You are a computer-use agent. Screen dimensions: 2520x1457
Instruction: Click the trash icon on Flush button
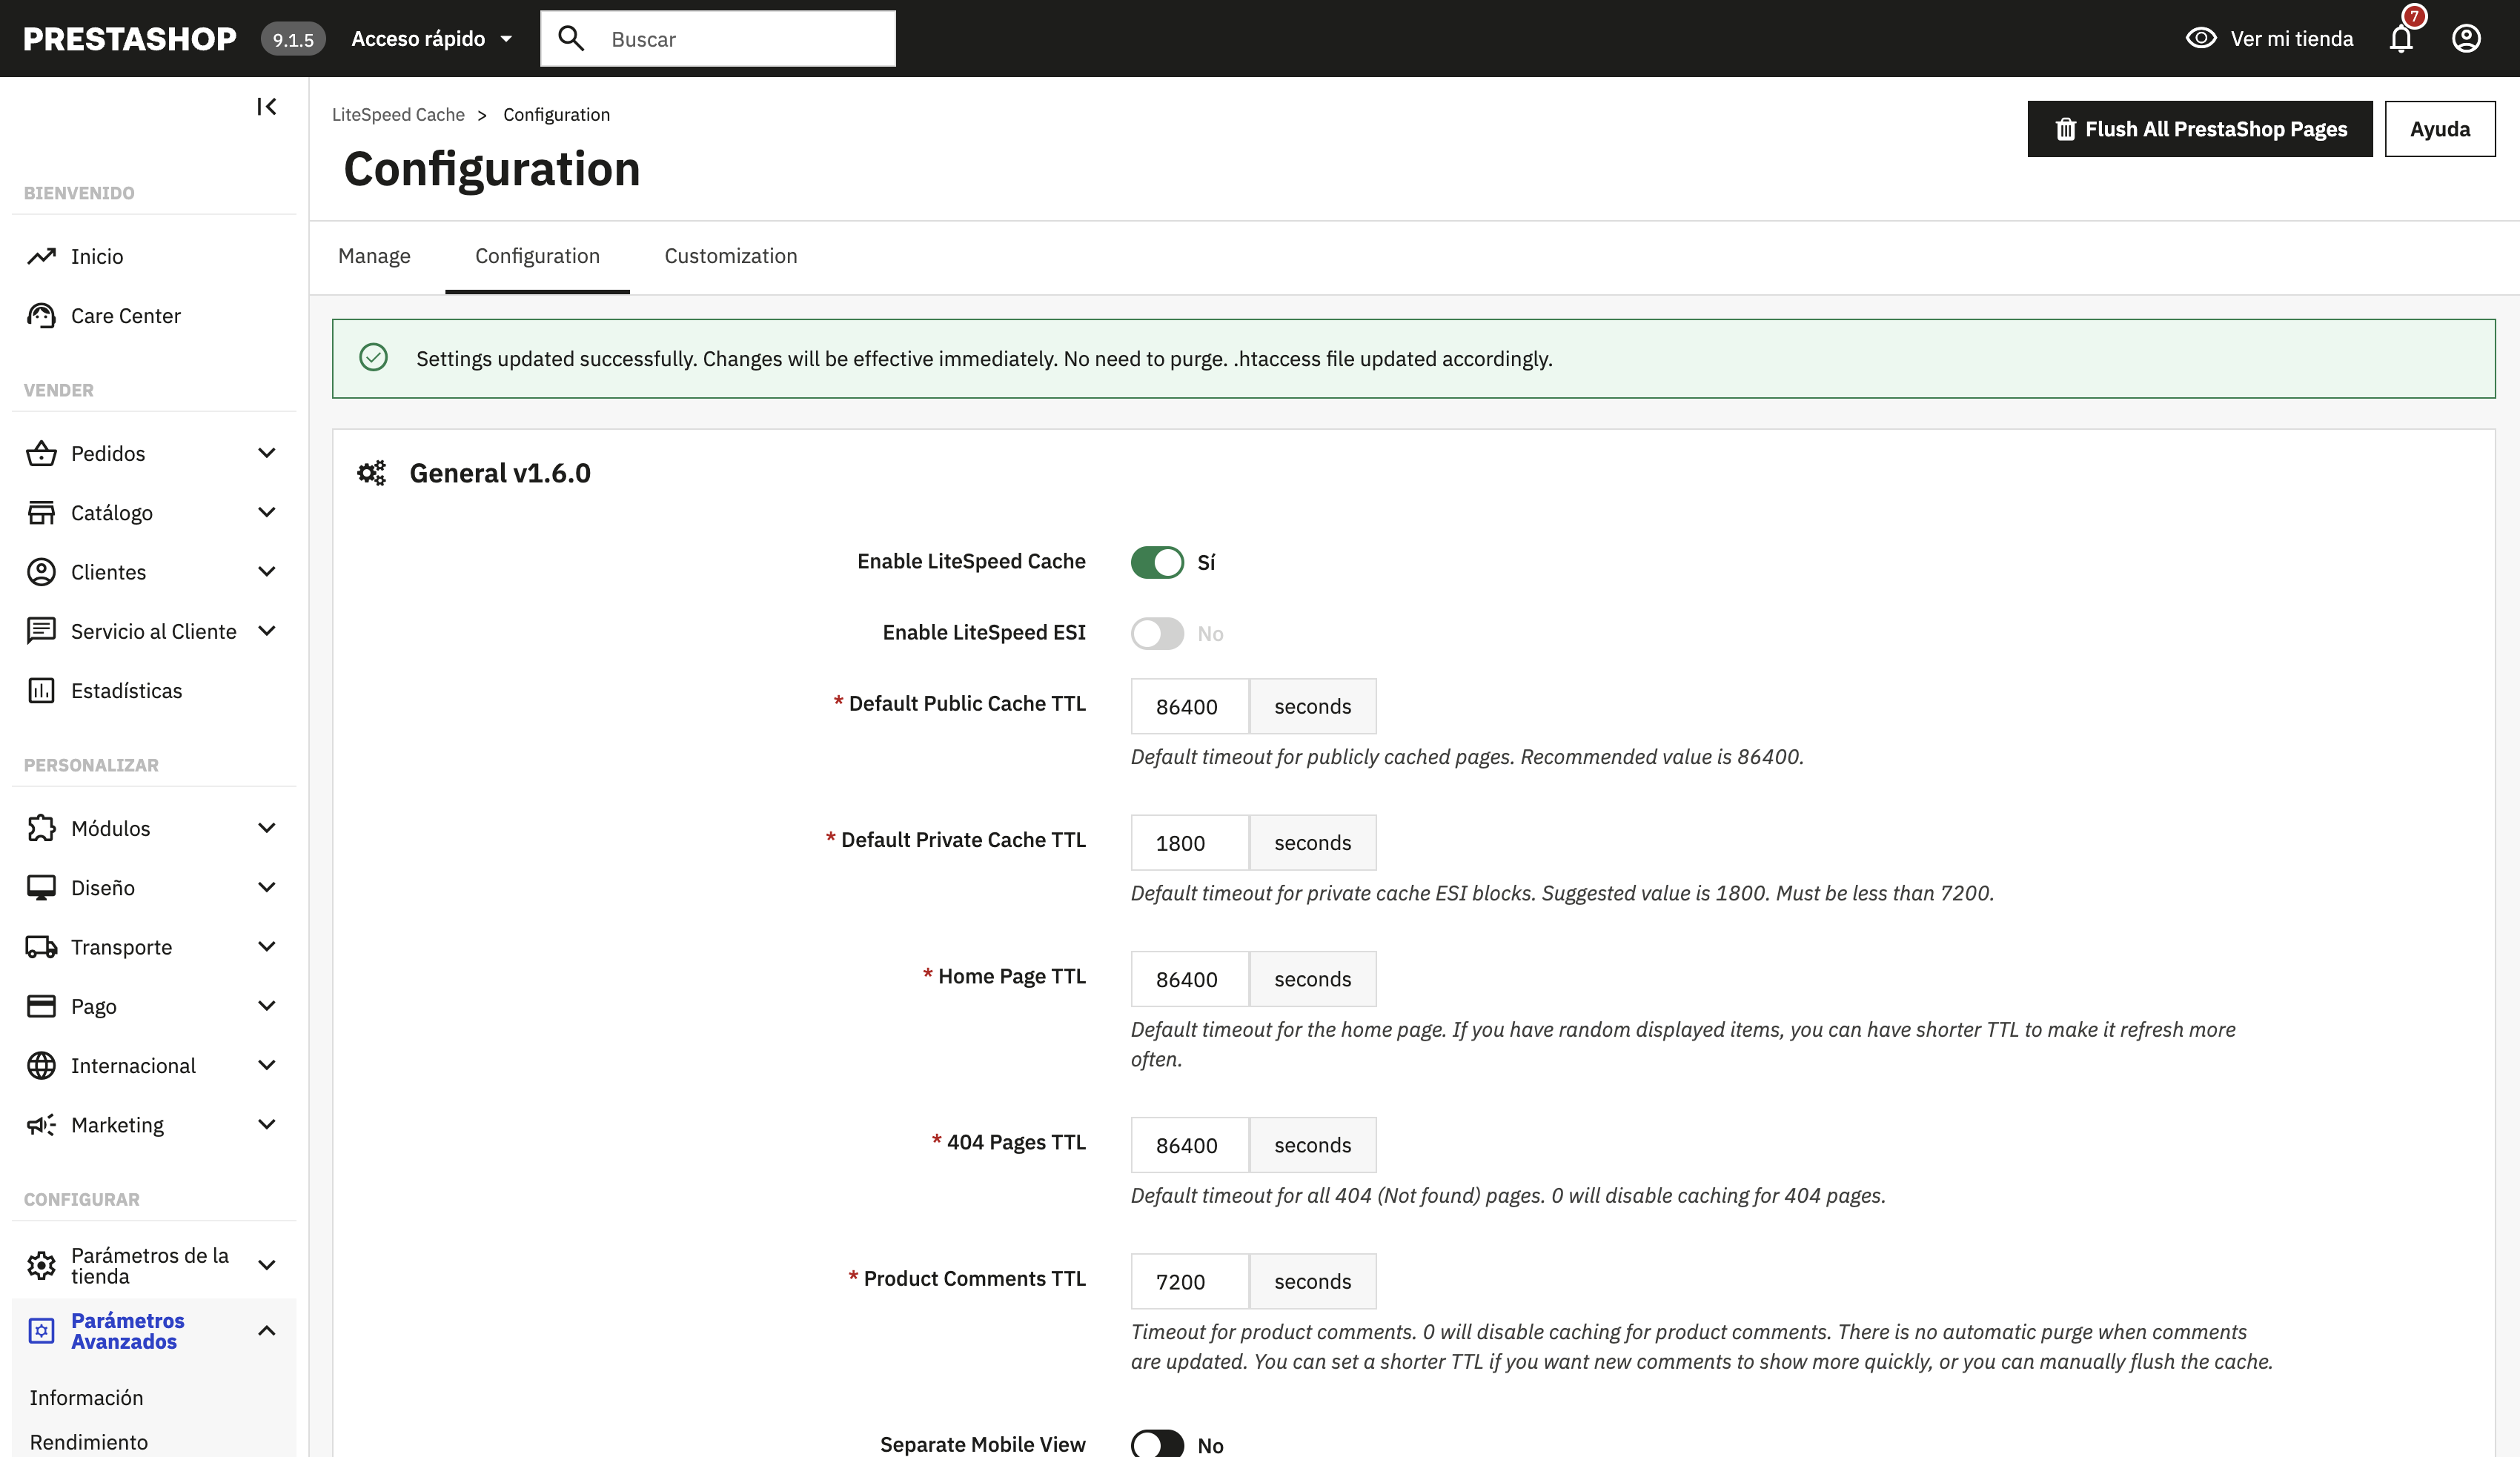(2065, 129)
